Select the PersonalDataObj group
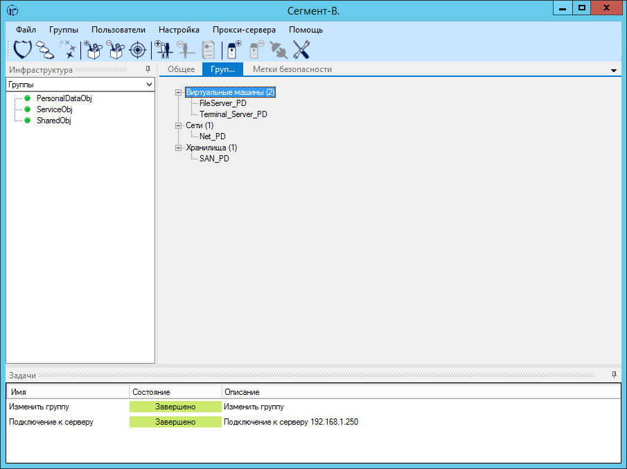The width and height of the screenshot is (627, 469). click(64, 98)
